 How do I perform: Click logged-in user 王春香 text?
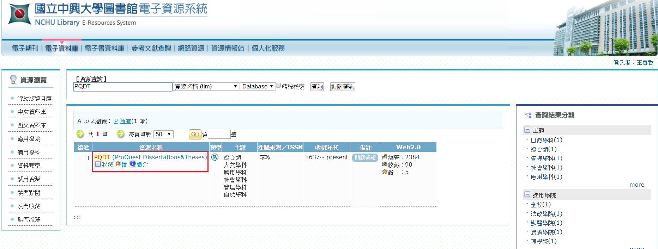645,62
